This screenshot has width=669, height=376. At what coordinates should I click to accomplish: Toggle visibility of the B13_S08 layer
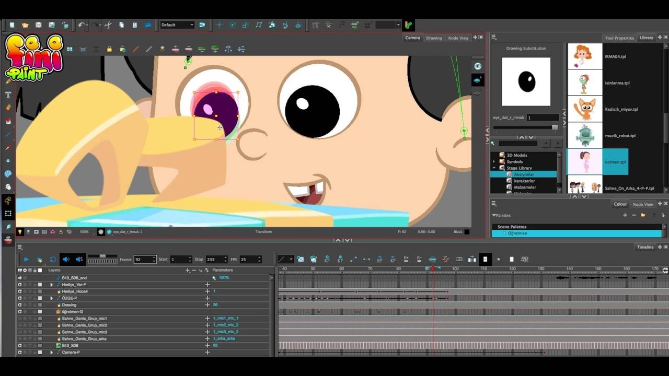click(20, 346)
